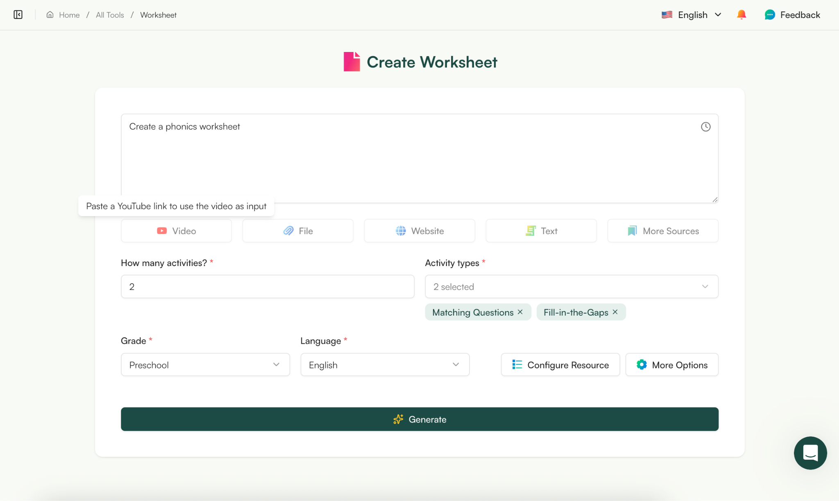Click the number of activities field
This screenshot has width=839, height=501.
268,287
